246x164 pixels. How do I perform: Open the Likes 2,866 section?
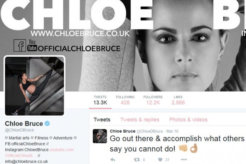click(x=178, y=100)
